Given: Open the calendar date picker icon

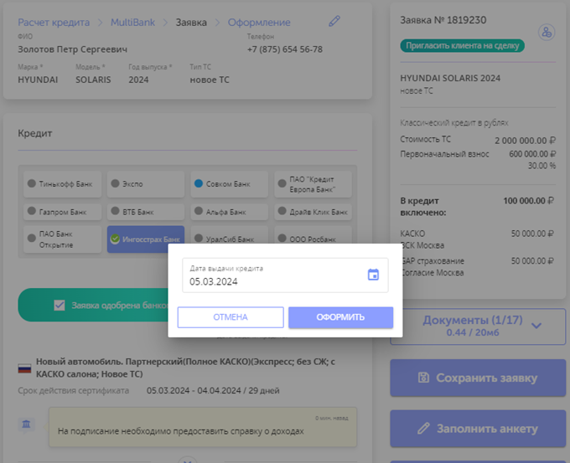Looking at the screenshot, I should click(x=373, y=275).
